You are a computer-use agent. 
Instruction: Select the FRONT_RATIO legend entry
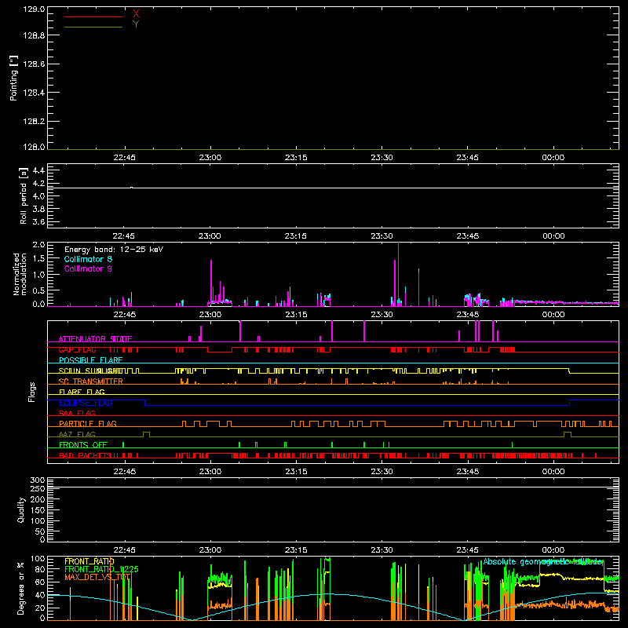89,561
